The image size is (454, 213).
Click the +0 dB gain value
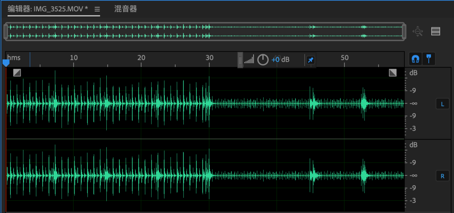tap(280, 60)
